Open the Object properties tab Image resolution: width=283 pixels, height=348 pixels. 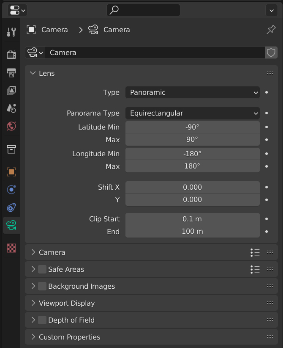(x=11, y=172)
